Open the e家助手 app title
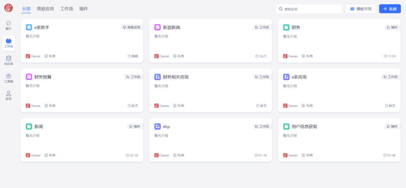 point(42,27)
